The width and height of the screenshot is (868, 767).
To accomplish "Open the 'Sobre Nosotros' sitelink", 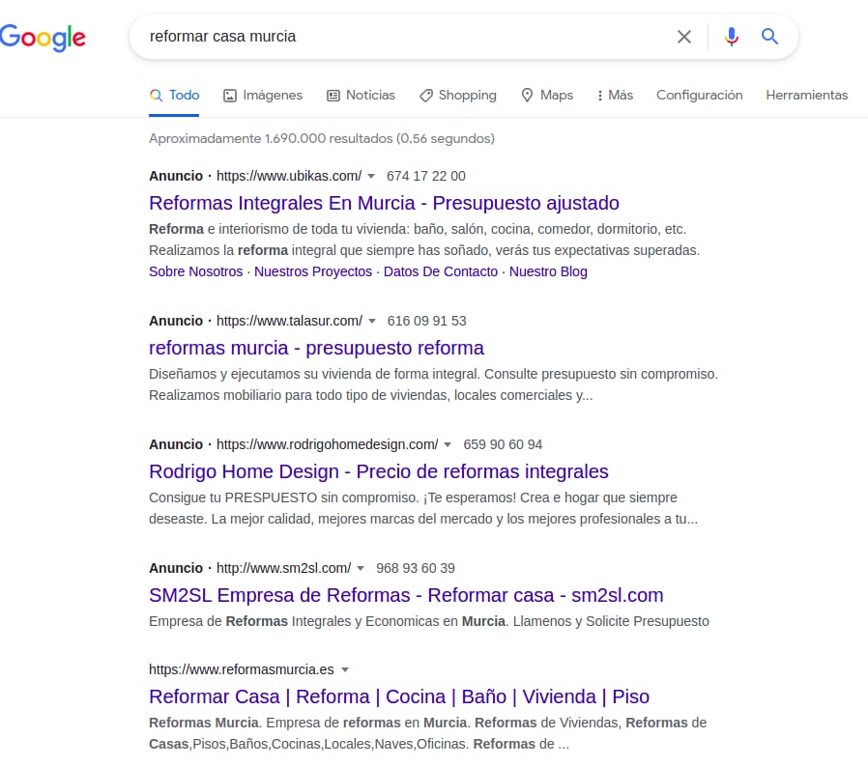I will tap(196, 271).
